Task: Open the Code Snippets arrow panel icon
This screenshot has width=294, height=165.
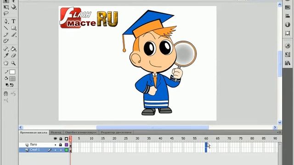Action: 288,46
